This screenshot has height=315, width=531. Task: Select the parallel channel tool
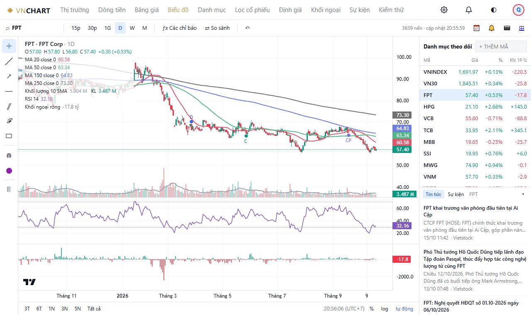[9, 107]
